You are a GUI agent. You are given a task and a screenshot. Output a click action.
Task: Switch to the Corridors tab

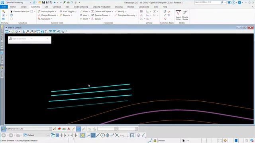(x=57, y=7)
